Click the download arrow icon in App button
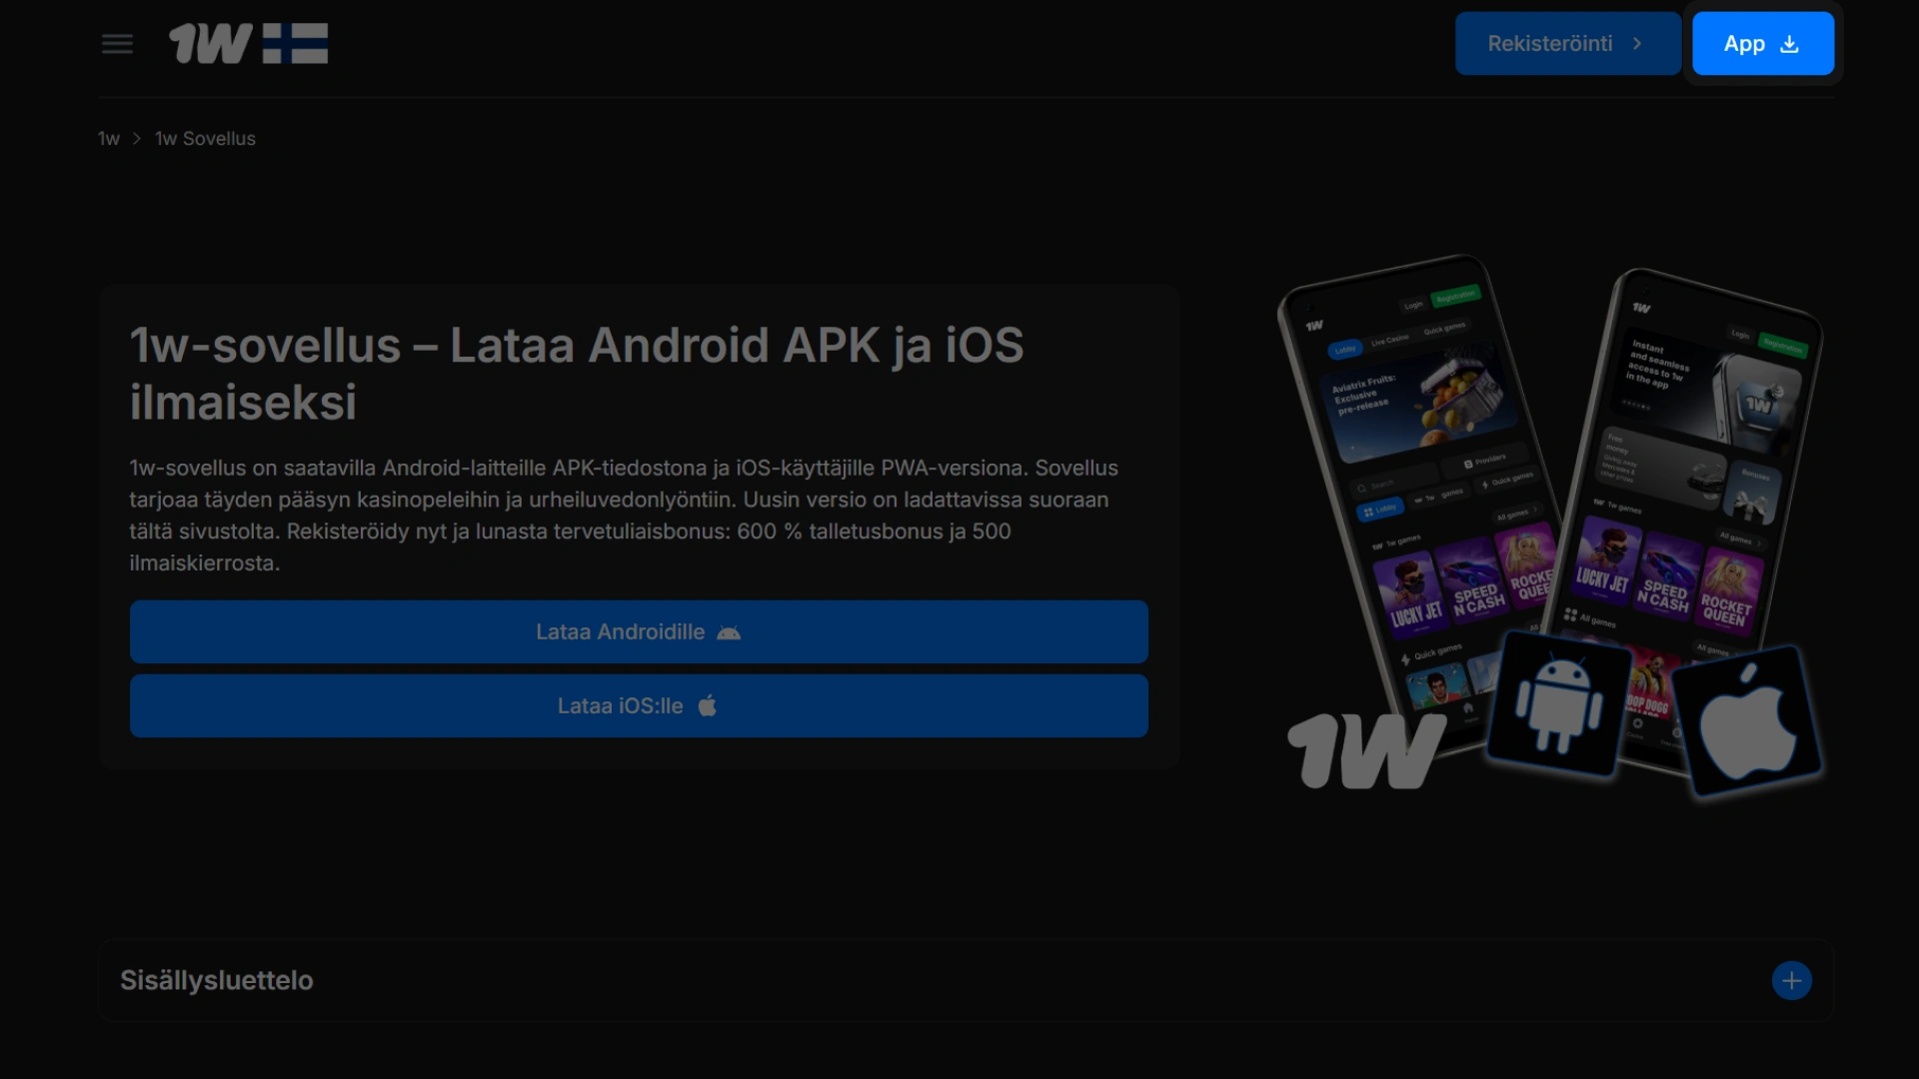The image size is (1919, 1079). tap(1790, 44)
